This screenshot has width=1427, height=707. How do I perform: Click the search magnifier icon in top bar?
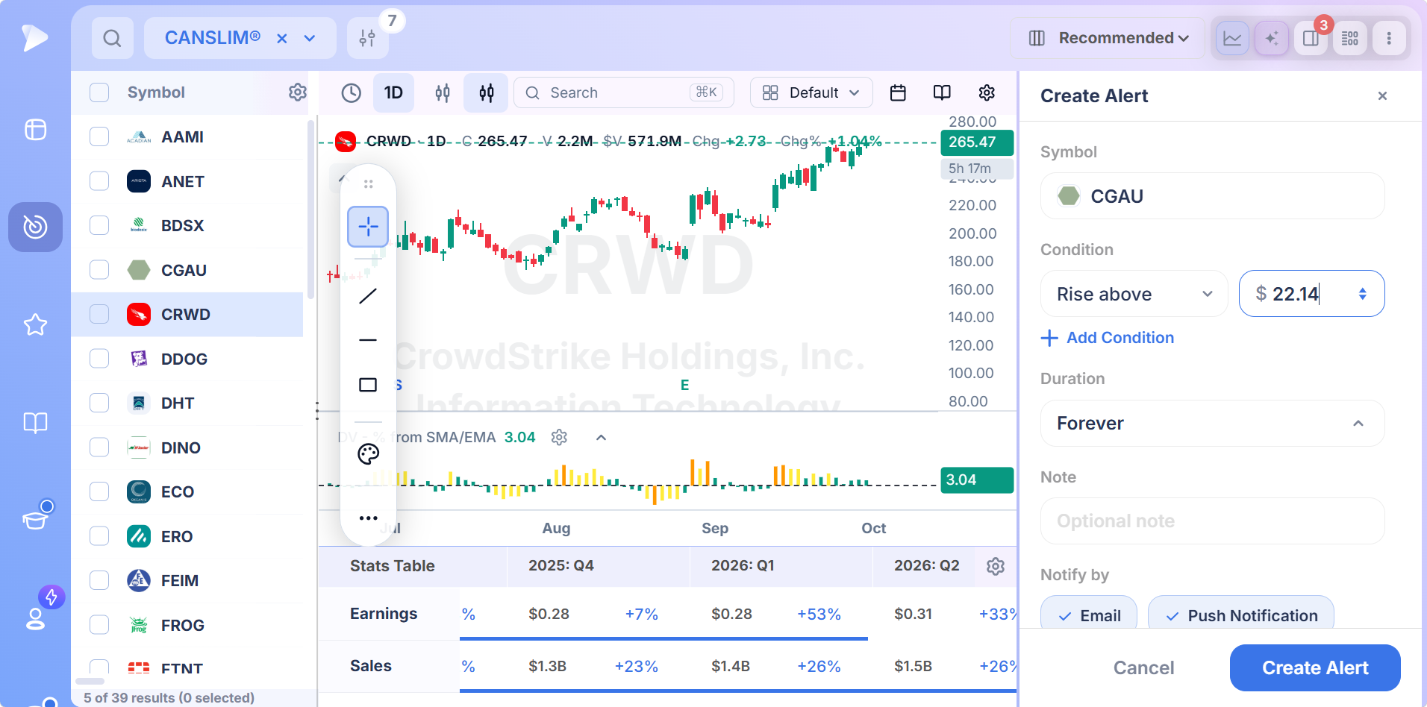[112, 38]
